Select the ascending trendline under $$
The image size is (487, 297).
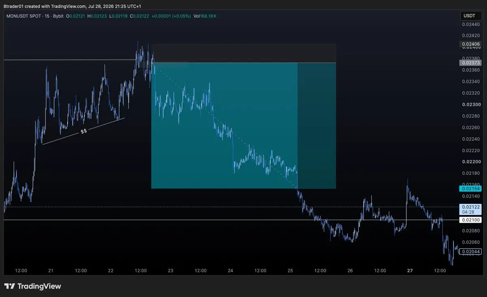tap(83, 131)
